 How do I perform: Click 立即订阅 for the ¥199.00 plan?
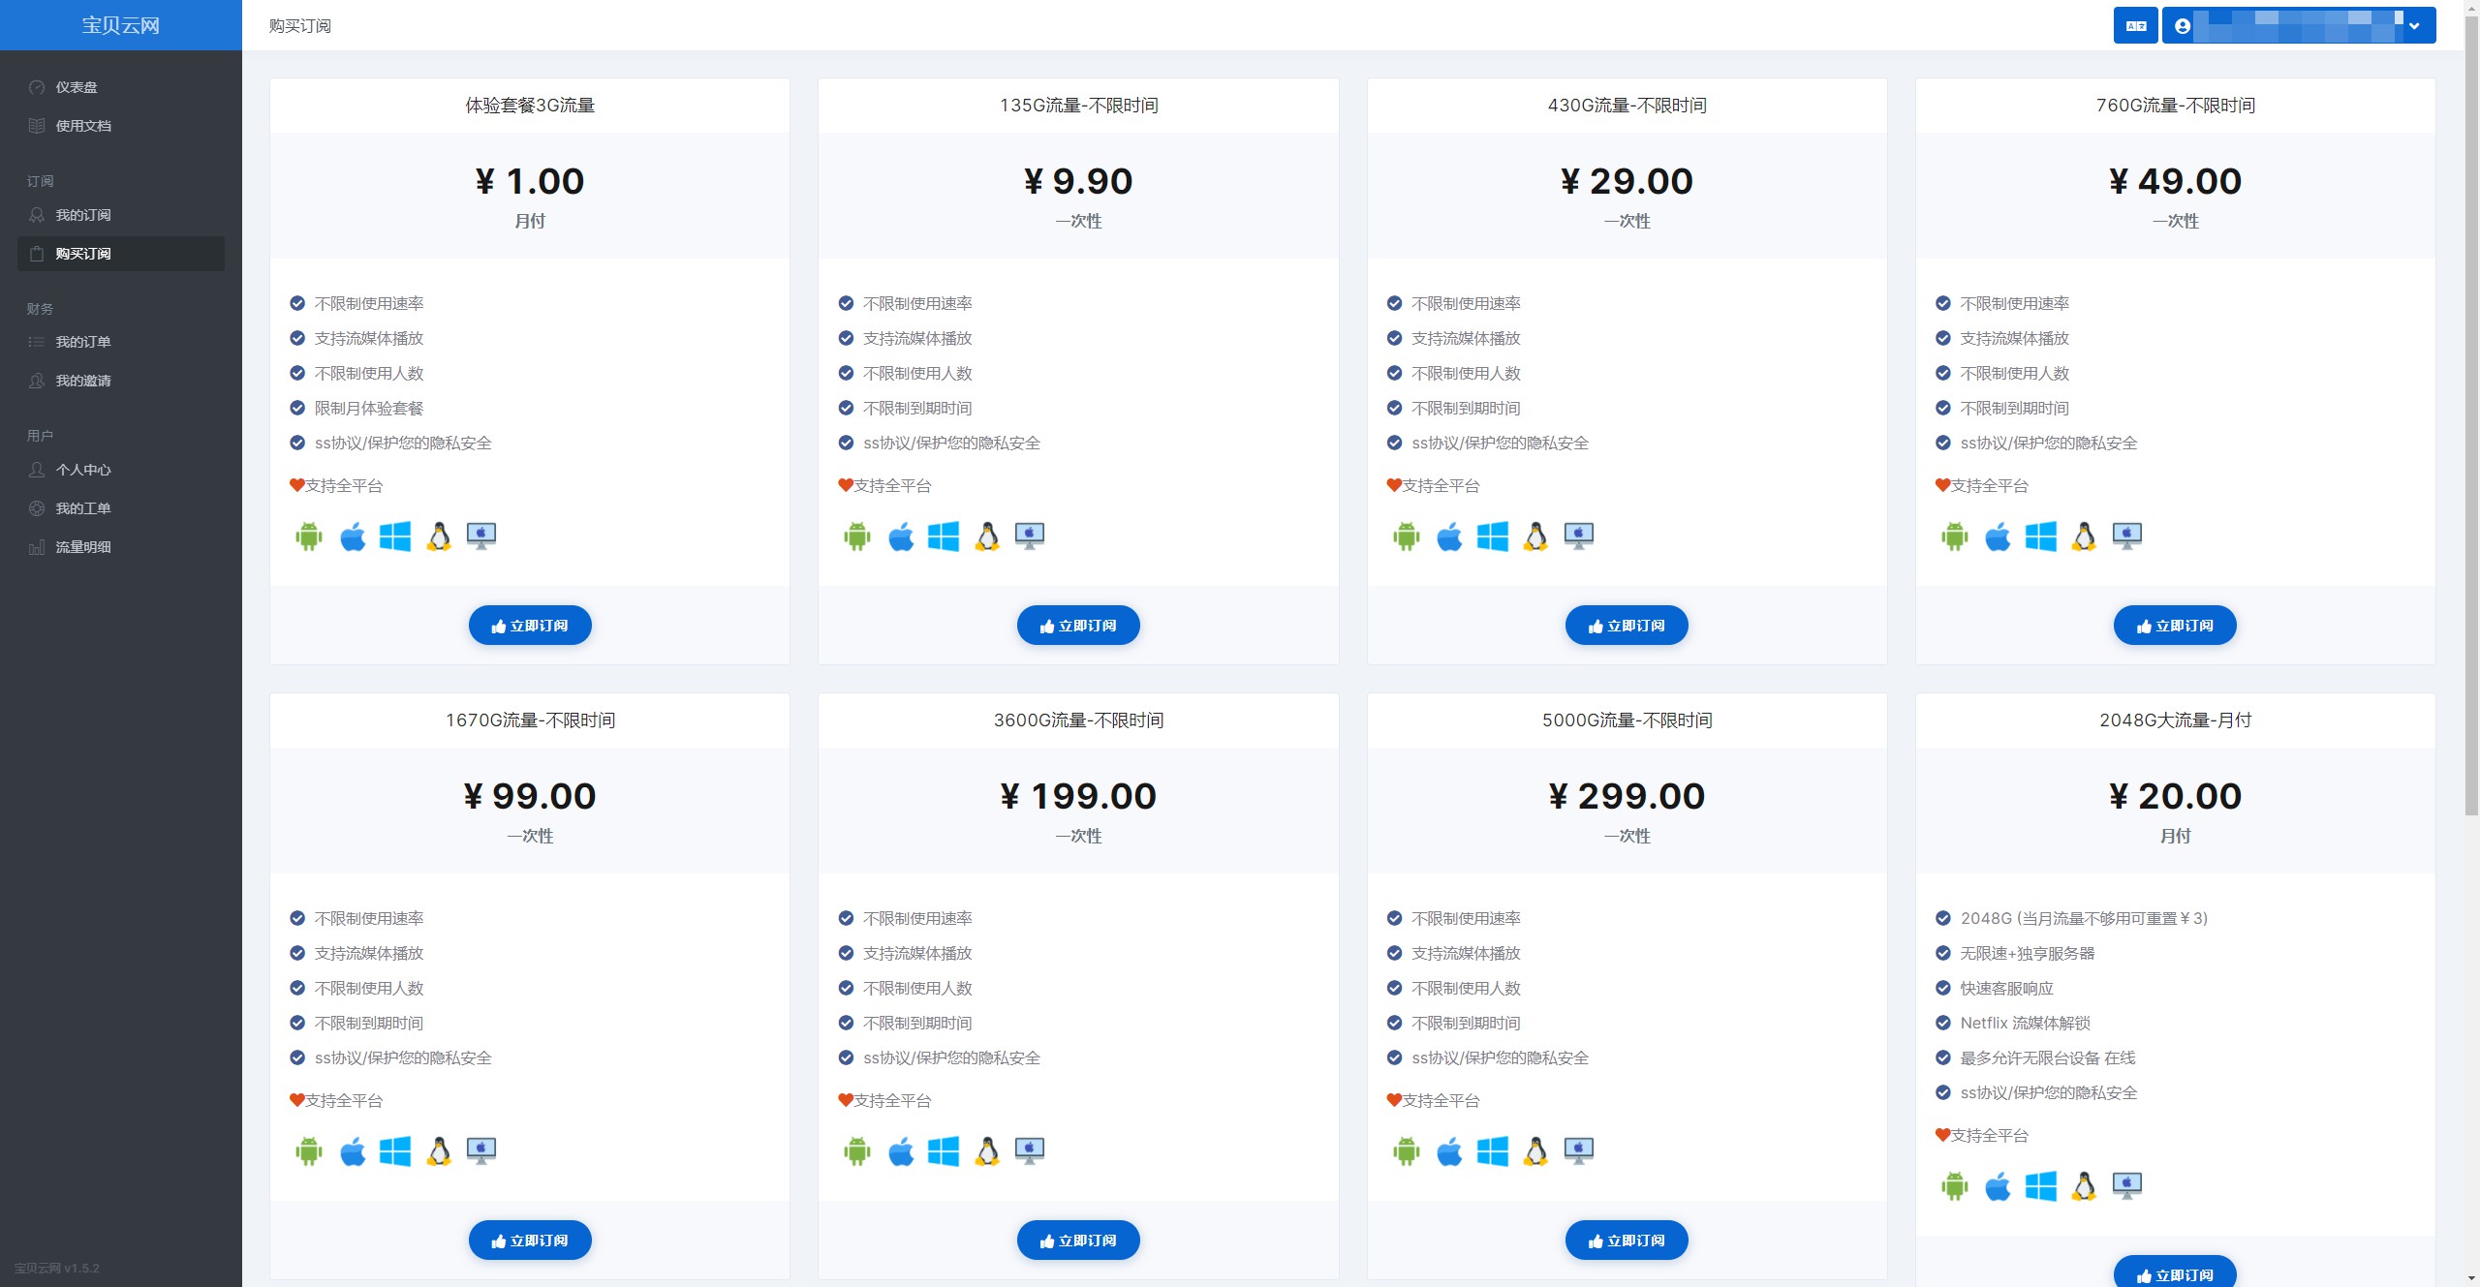(1078, 1241)
